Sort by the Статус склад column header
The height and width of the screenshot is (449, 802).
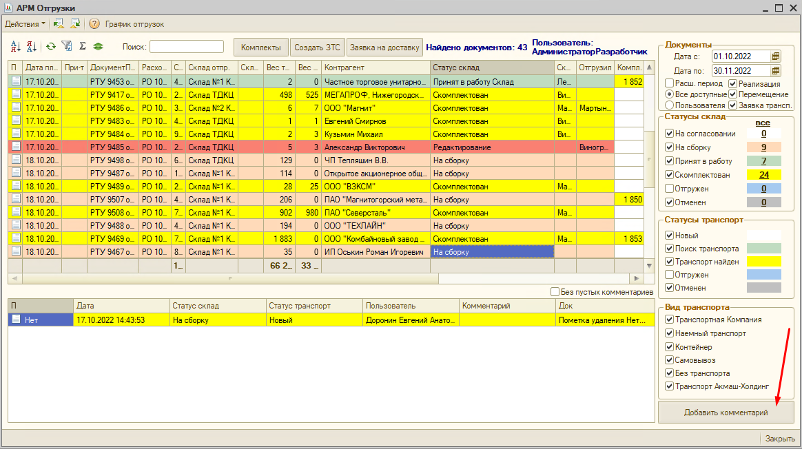(492, 67)
